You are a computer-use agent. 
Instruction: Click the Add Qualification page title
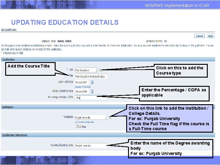coord(9,30)
